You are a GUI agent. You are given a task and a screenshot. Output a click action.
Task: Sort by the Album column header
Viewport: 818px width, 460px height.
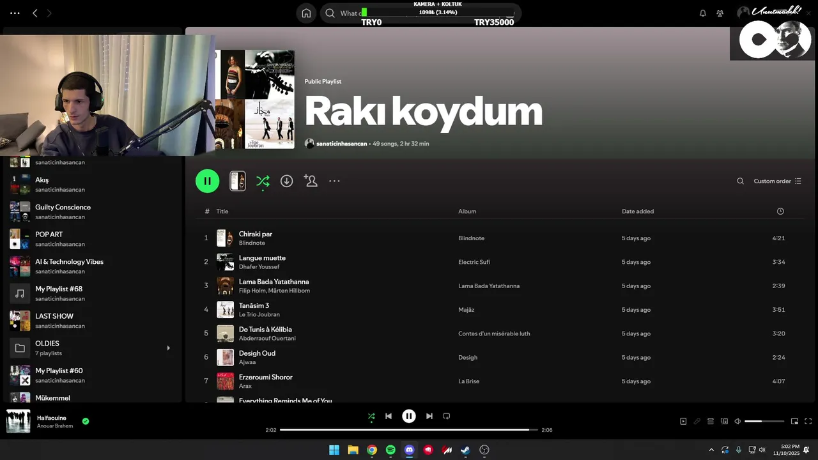tap(467, 211)
